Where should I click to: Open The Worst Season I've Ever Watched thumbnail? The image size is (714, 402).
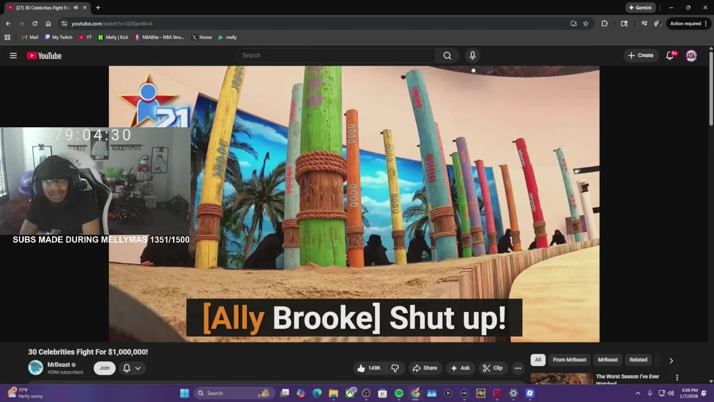pos(562,379)
